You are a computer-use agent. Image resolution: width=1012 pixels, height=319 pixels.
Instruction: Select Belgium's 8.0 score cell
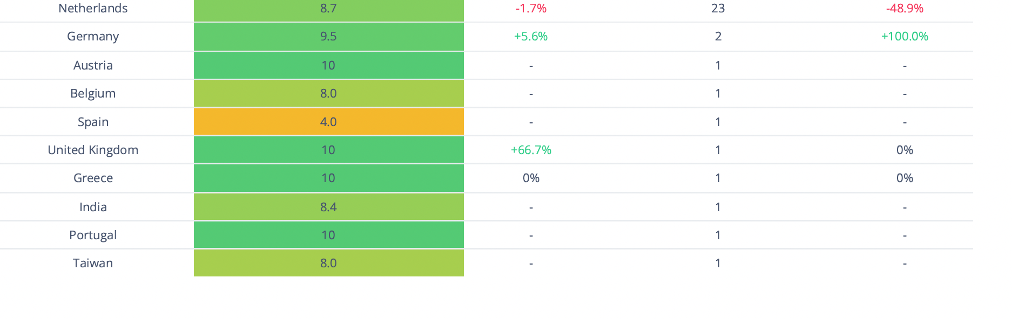(328, 93)
